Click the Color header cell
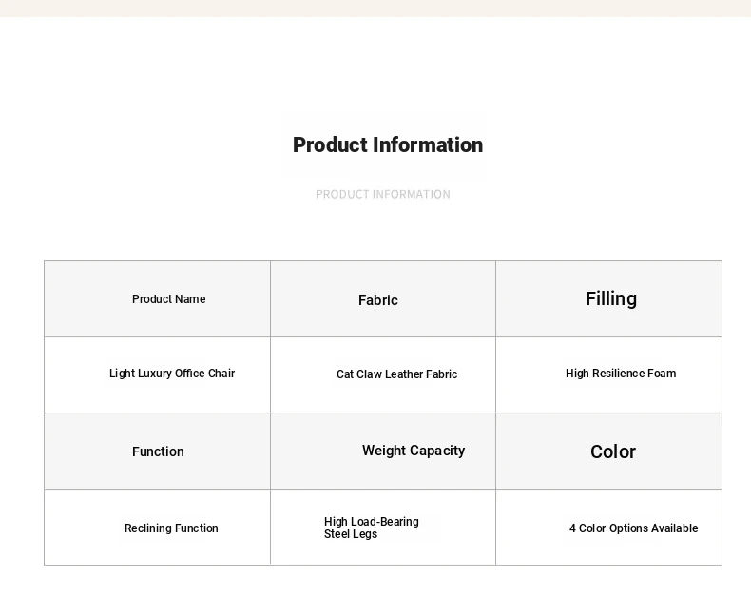Screen dimensions: 751x614 608,451
